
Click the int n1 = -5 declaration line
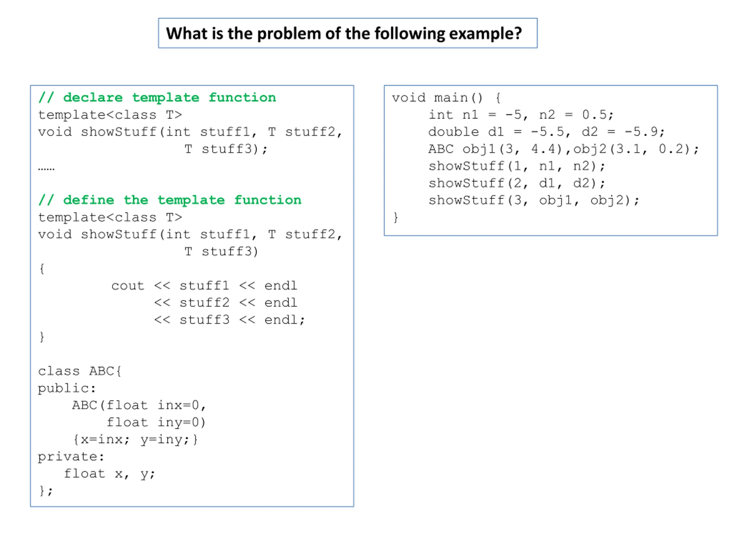pyautogui.click(x=521, y=115)
